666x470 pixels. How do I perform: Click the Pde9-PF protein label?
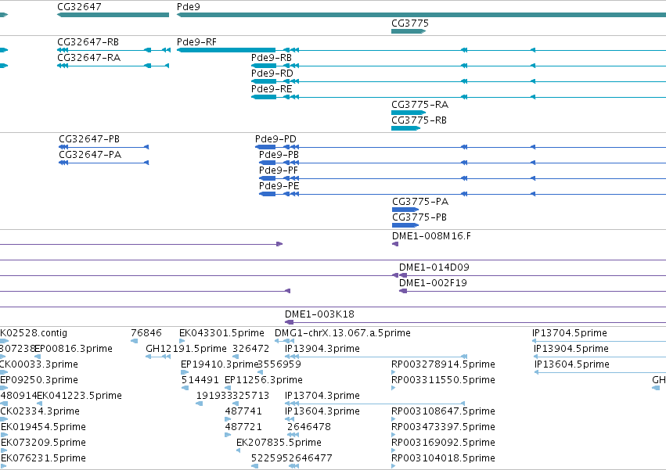click(279, 170)
